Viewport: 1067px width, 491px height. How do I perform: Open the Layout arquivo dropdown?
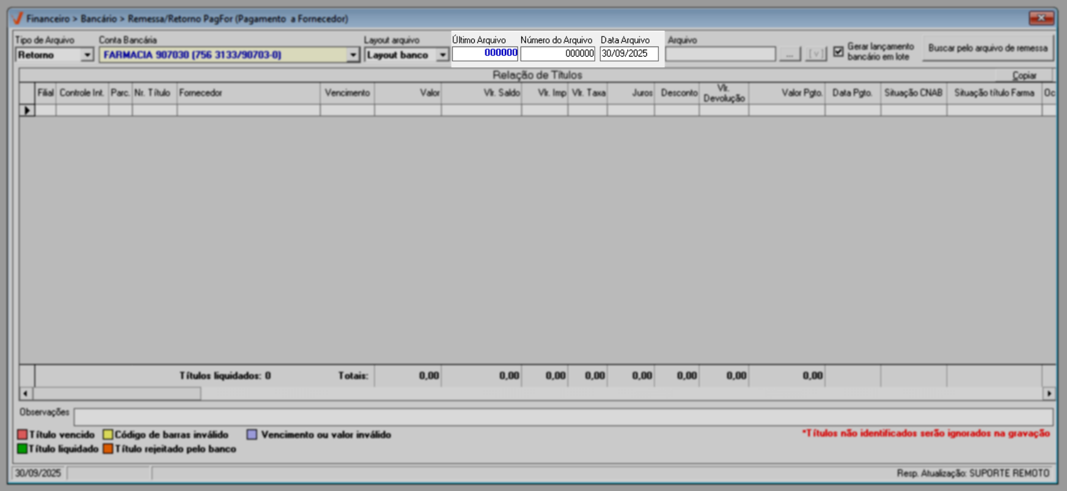(443, 55)
